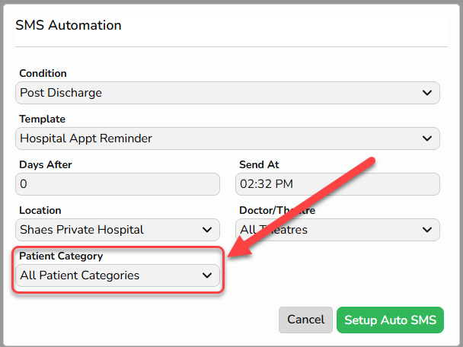Click the chevron arrow in Patient Category field
Image resolution: width=463 pixels, height=347 pixels.
(x=207, y=275)
